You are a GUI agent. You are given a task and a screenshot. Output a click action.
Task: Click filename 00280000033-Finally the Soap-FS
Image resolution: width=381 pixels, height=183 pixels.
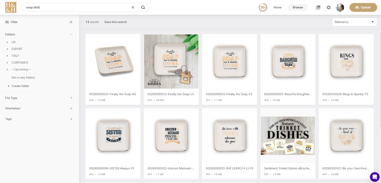pos(229,94)
